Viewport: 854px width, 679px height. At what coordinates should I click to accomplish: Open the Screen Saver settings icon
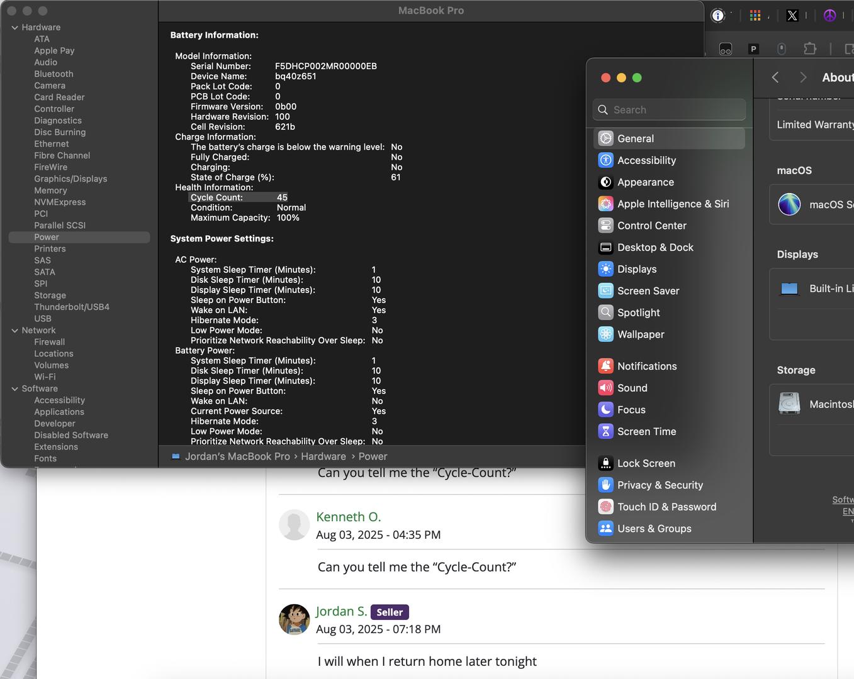tap(605, 291)
